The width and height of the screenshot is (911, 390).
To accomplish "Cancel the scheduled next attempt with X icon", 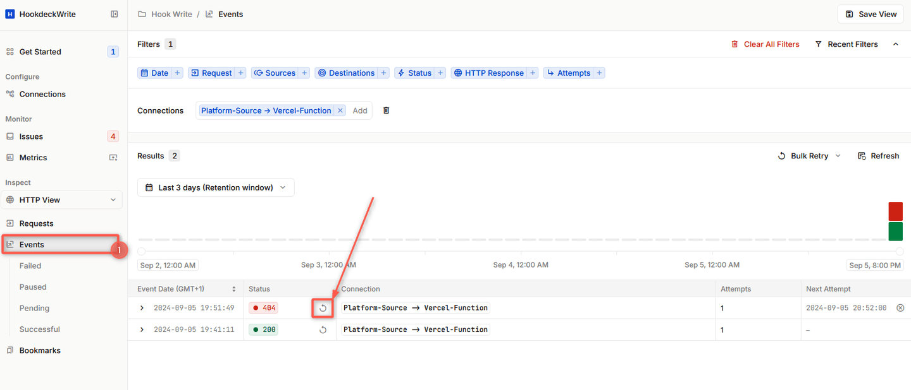I will coord(900,308).
